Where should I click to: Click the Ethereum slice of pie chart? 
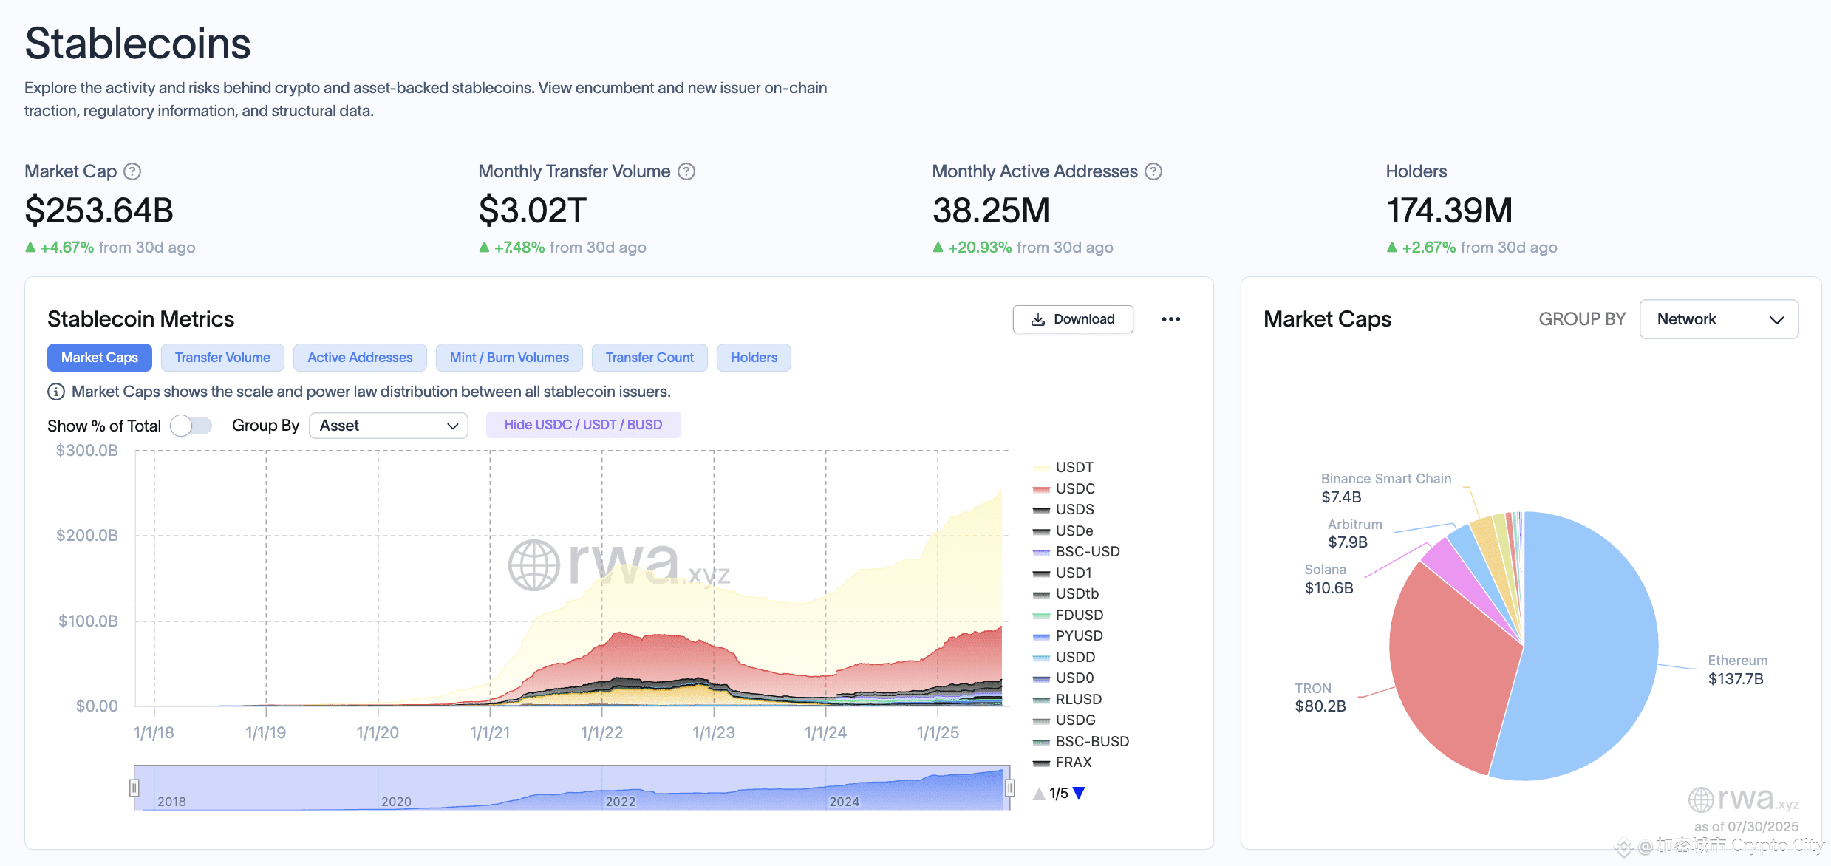pyautogui.click(x=1589, y=650)
